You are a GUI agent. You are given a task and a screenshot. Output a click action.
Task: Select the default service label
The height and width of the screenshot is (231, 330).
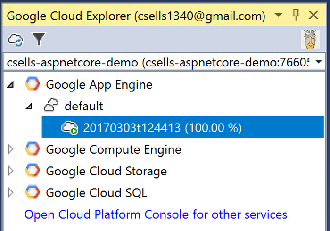point(84,106)
